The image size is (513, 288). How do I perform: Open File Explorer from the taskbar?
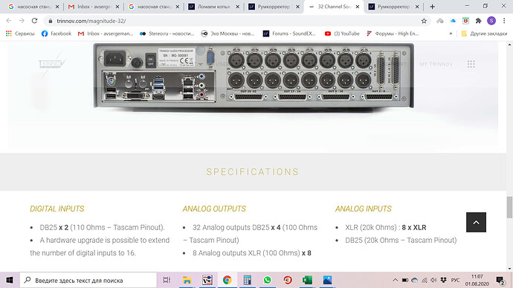coord(187,280)
